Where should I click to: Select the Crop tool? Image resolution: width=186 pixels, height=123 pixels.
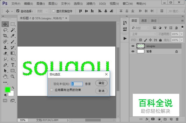(x=5, y=36)
